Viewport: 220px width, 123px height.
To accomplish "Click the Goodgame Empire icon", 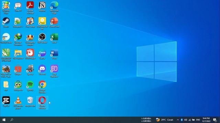I will pyautogui.click(x=30, y=40).
